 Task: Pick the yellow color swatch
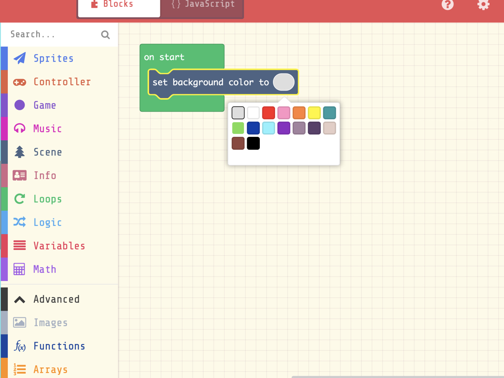click(x=315, y=113)
